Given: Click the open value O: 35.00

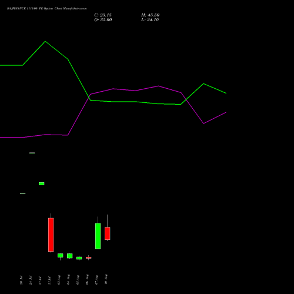Looking at the screenshot, I should 103,20.
